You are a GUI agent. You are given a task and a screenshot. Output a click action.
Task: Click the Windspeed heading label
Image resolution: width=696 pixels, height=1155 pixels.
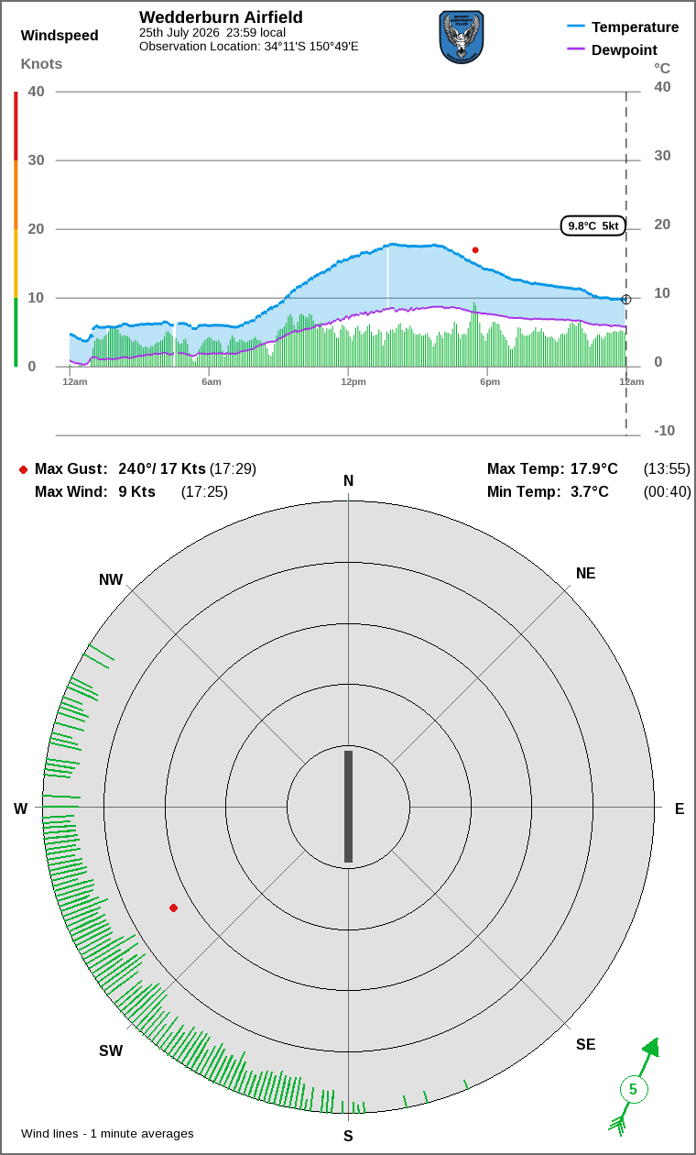60,36
